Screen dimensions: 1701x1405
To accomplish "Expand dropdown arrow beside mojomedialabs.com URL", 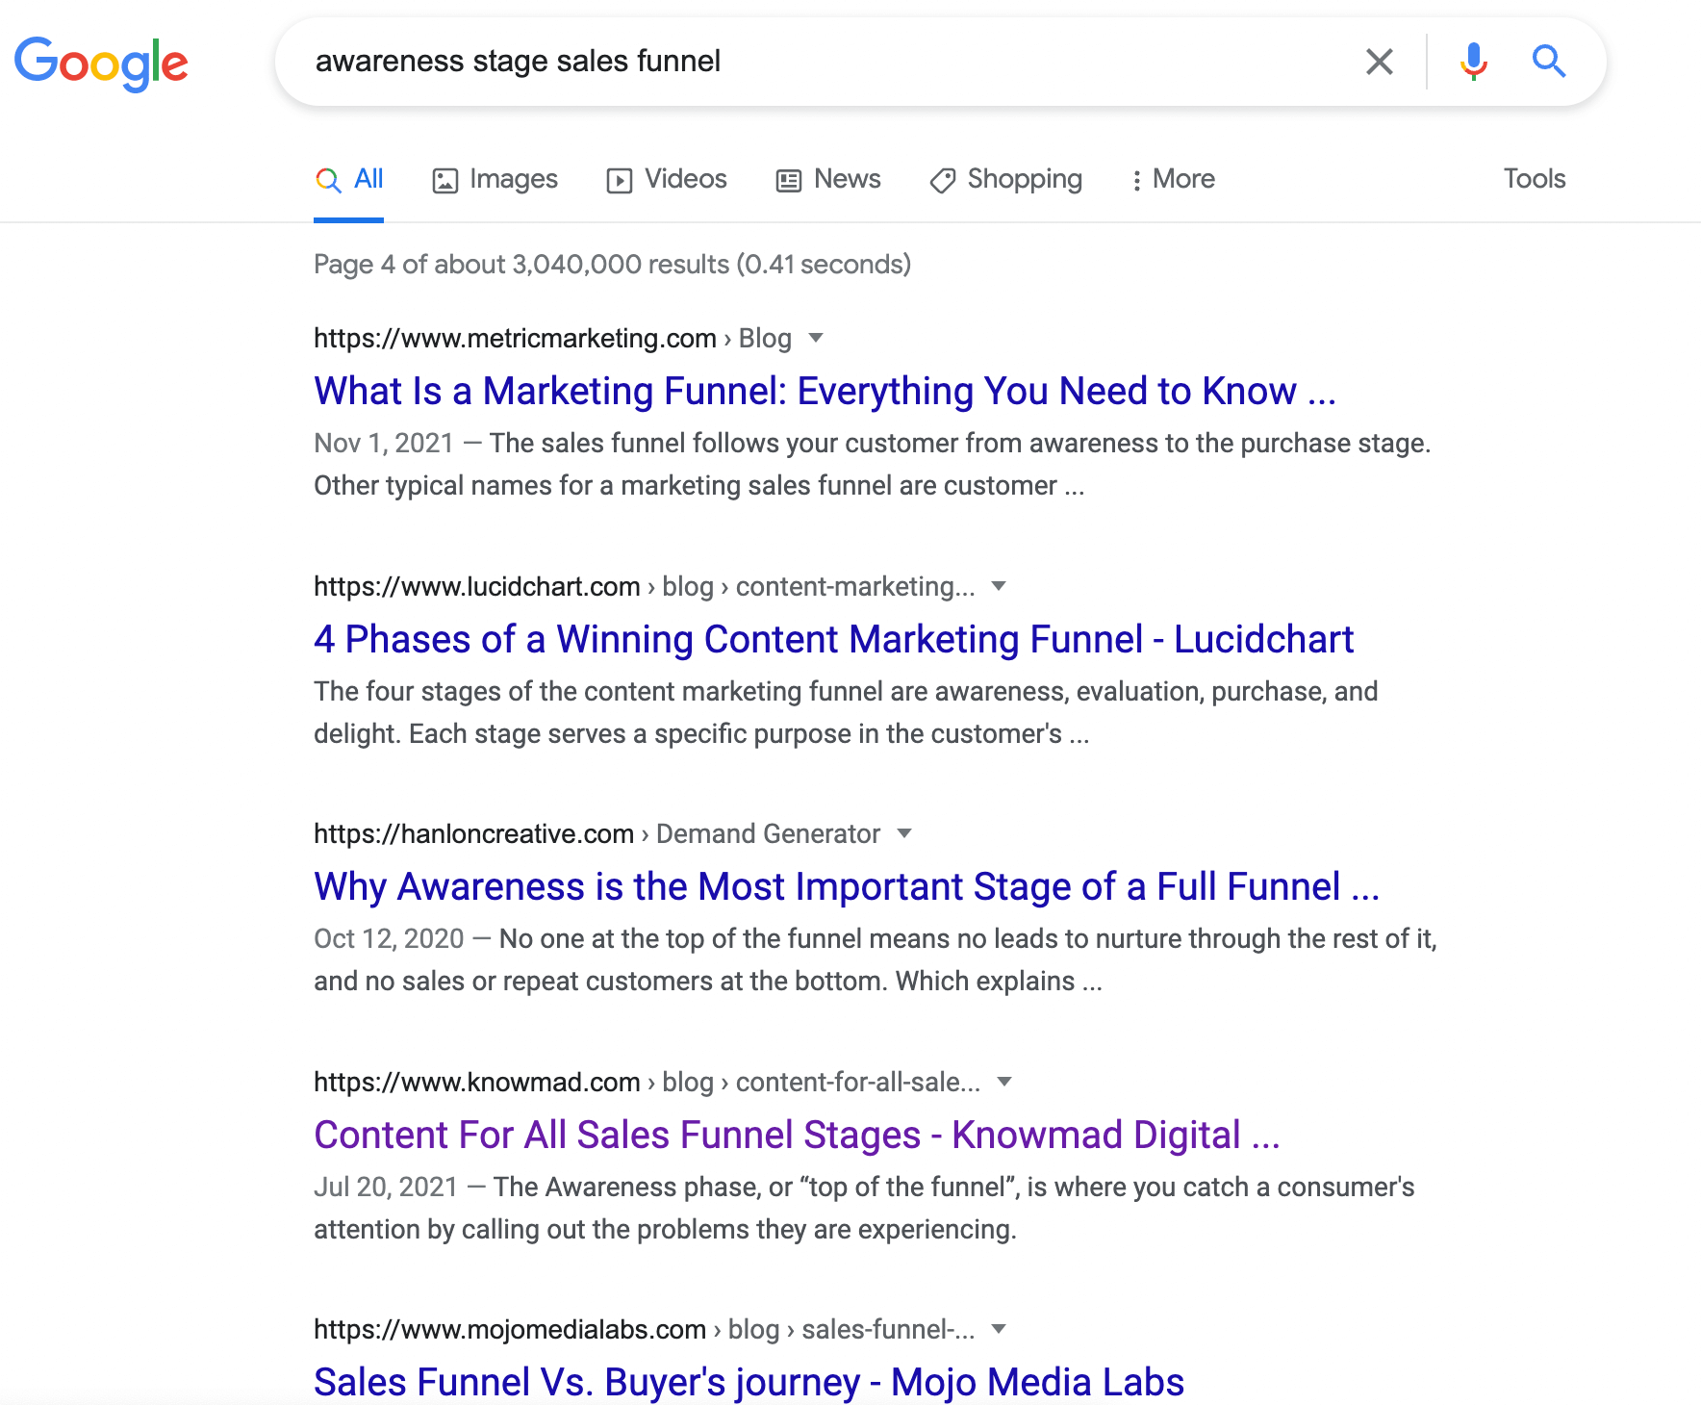I will (x=999, y=1329).
